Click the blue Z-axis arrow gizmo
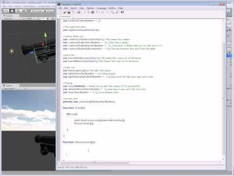 click(31, 52)
